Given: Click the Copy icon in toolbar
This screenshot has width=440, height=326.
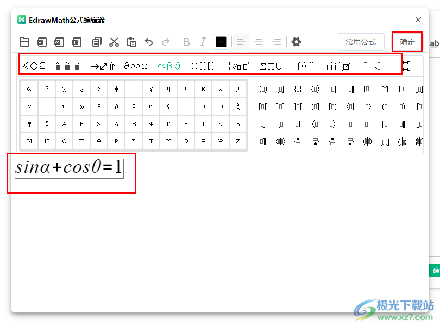Looking at the screenshot, I should point(97,42).
